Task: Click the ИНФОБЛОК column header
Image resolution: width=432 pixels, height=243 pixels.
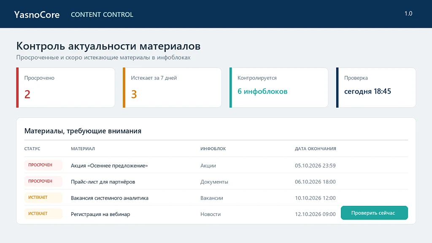Action: click(x=213, y=149)
